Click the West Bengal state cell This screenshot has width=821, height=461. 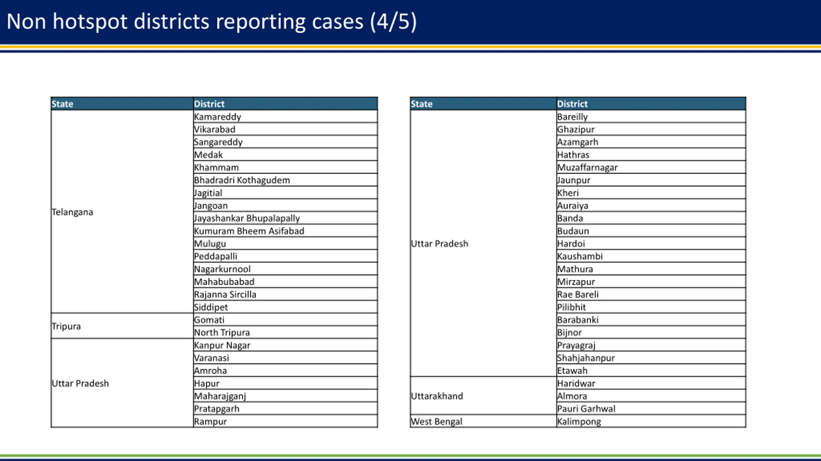pos(483,421)
